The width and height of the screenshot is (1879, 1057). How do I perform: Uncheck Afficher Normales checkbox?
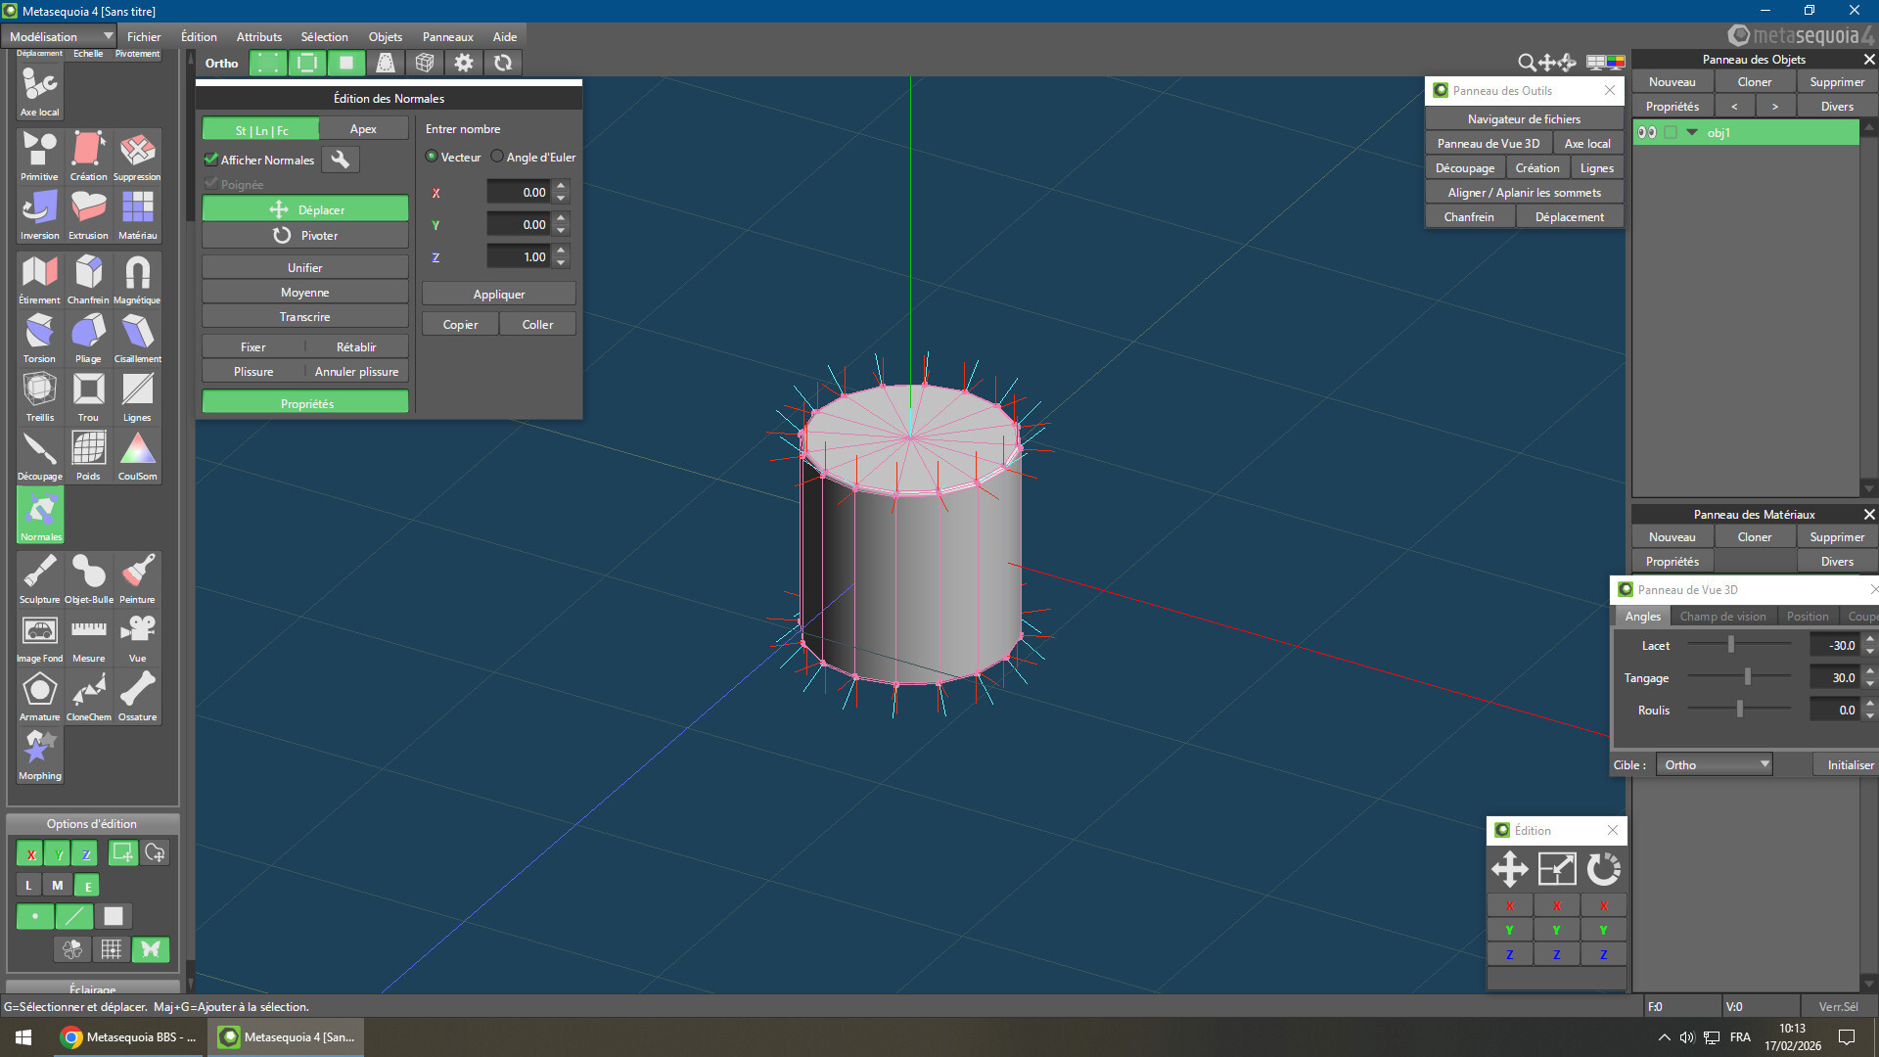pyautogui.click(x=211, y=160)
